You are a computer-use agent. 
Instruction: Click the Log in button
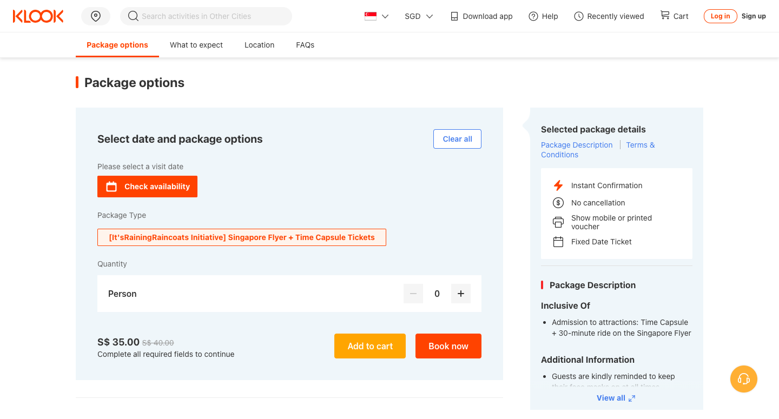pyautogui.click(x=720, y=16)
